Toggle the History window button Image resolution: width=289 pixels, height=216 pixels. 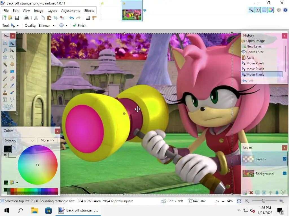tap(258, 10)
